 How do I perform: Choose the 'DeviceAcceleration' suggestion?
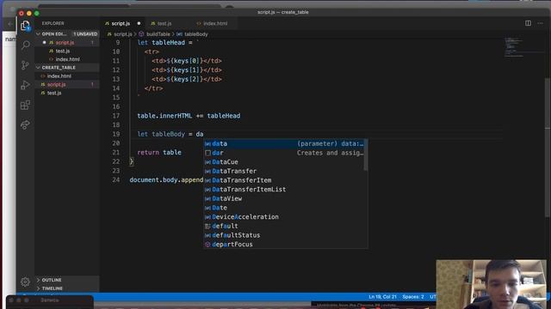coord(285,217)
